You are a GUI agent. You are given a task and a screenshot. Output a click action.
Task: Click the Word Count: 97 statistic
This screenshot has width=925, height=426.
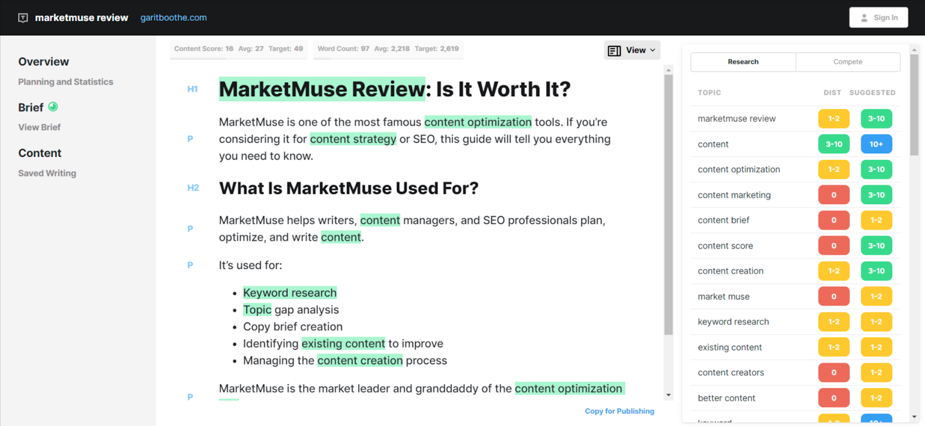pyautogui.click(x=343, y=49)
